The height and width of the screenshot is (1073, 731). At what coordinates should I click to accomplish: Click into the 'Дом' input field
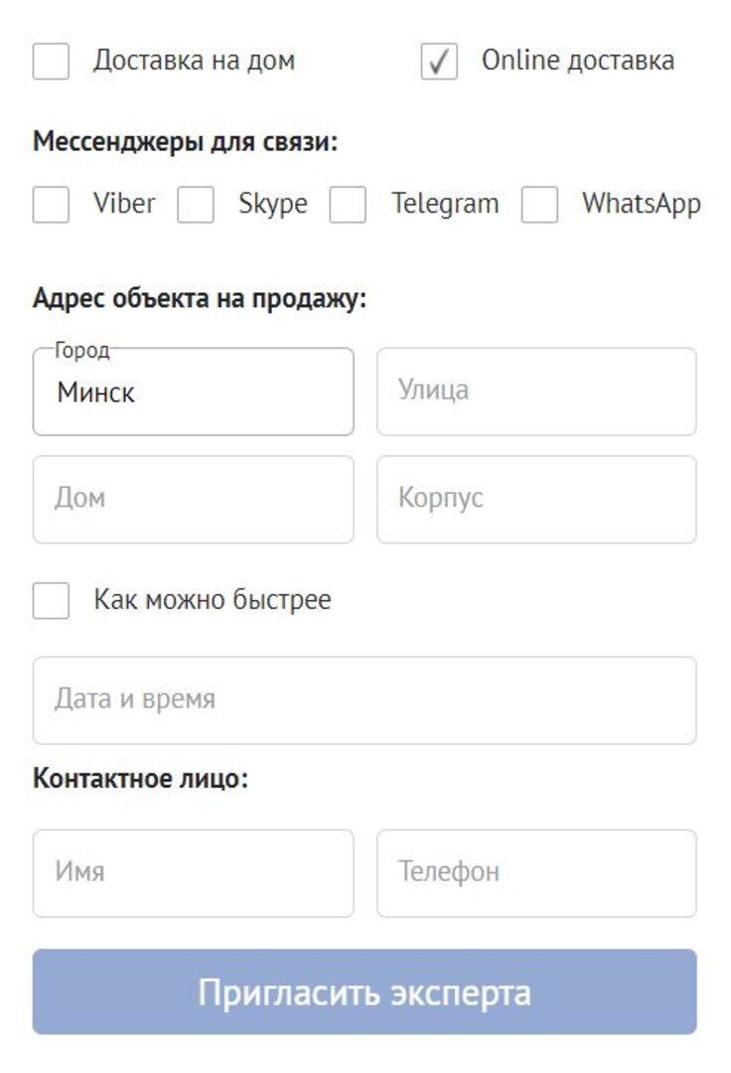pos(193,499)
